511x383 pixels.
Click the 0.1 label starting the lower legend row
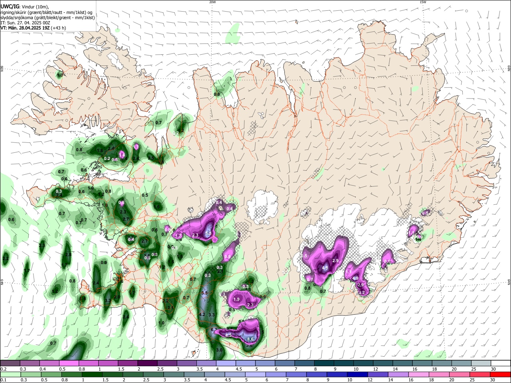[x=3, y=380]
